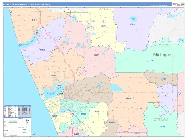Click the legend scale bar in miles
Viewport: 187px width, 140px height.
click(x=24, y=130)
